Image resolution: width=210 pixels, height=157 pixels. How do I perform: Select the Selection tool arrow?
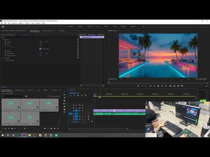64,92
